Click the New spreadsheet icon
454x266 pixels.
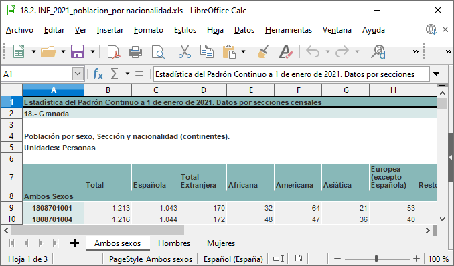click(x=19, y=52)
